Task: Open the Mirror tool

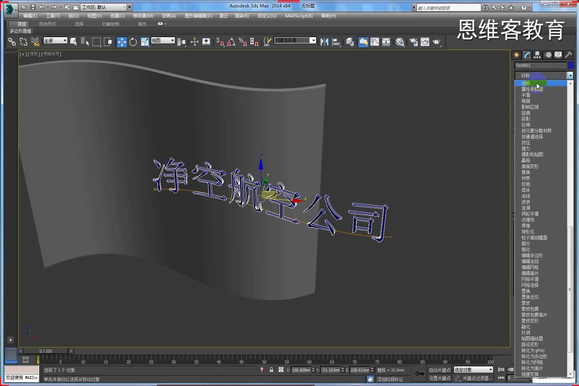Action: pyautogui.click(x=324, y=42)
